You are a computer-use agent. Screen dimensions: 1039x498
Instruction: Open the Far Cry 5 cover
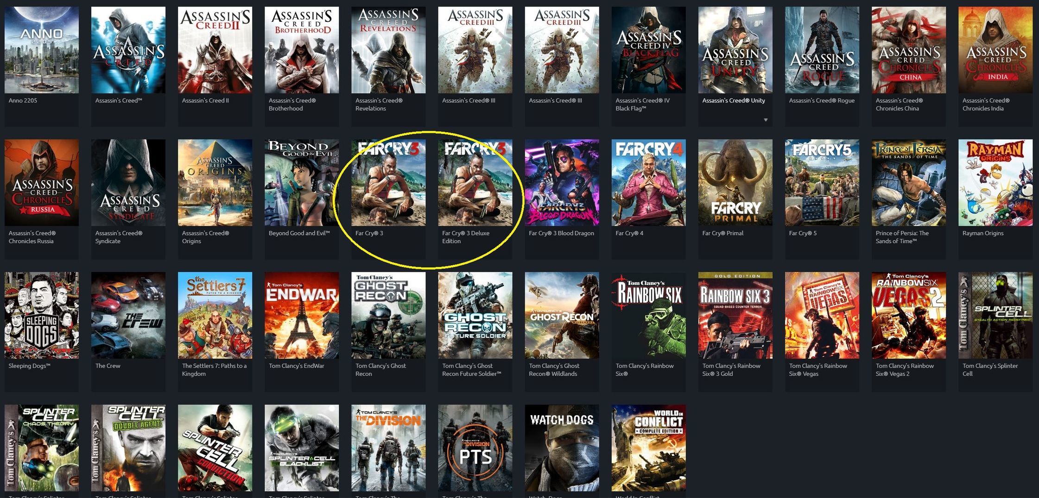(822, 183)
